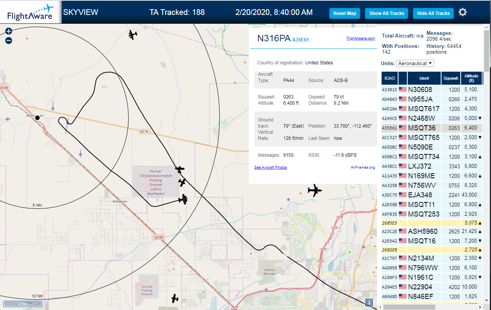
Task: Click the 2682EB ICAO row
Action: (432, 249)
